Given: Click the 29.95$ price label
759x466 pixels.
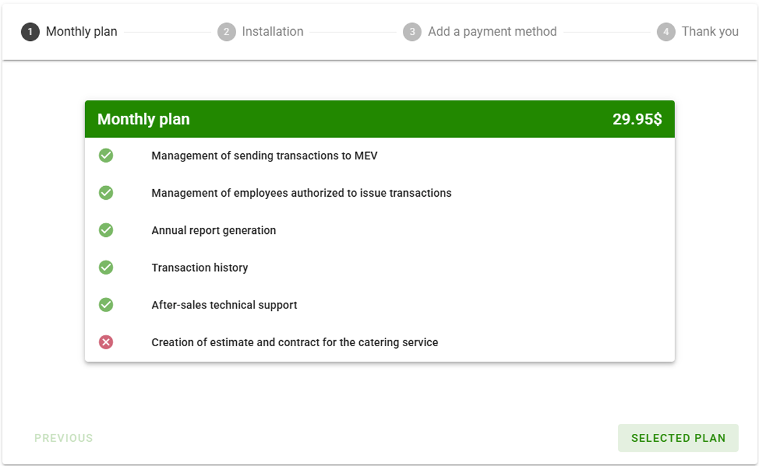Looking at the screenshot, I should coord(637,119).
